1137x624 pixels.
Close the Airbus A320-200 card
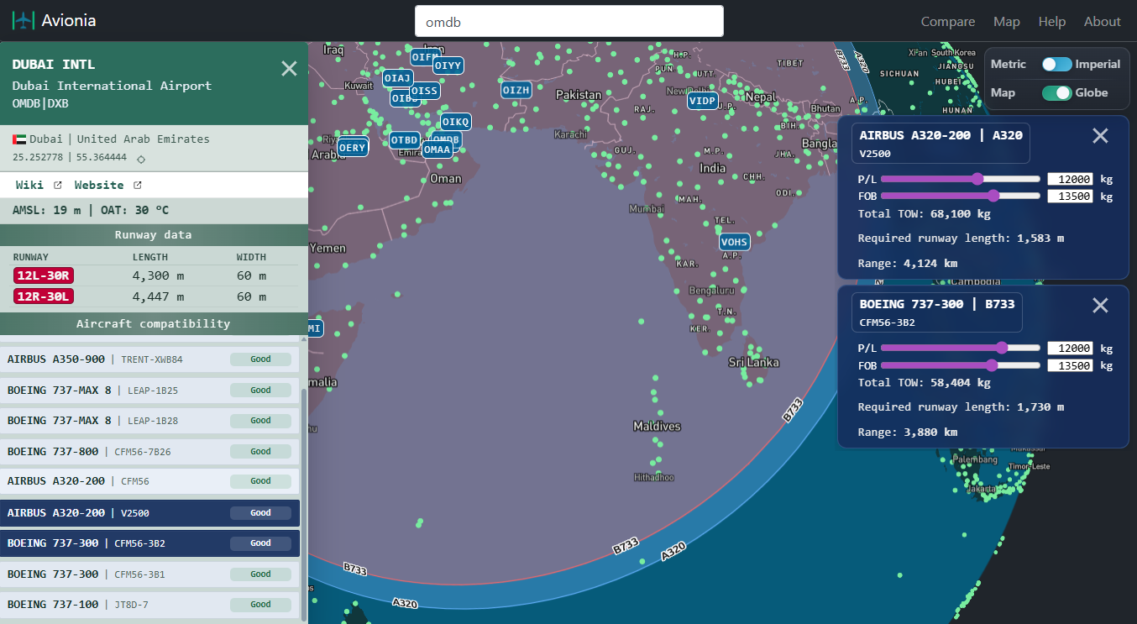tap(1100, 135)
